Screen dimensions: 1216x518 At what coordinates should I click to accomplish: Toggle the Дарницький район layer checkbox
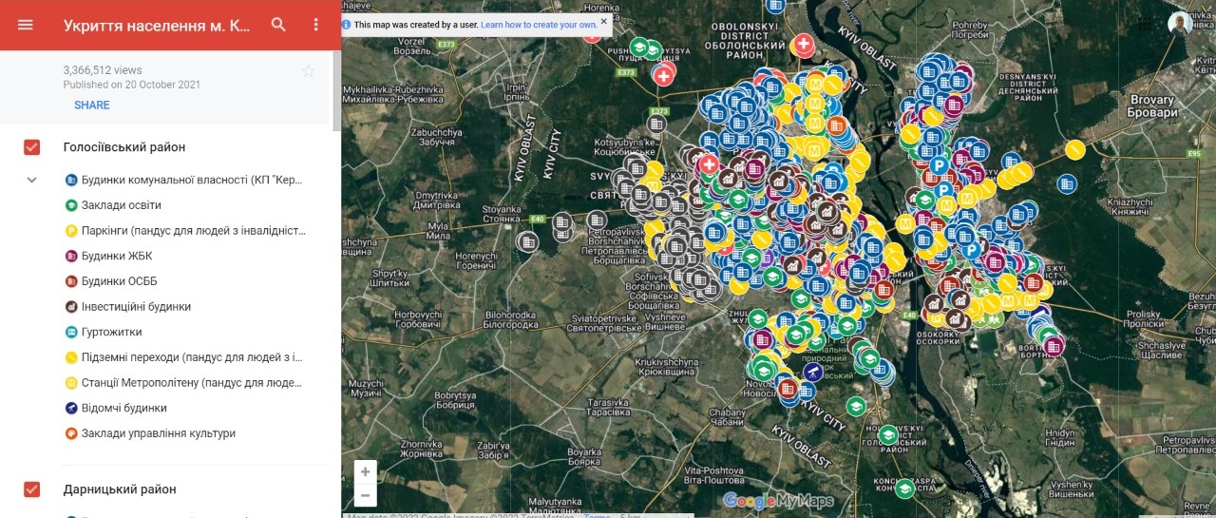tap(31, 489)
